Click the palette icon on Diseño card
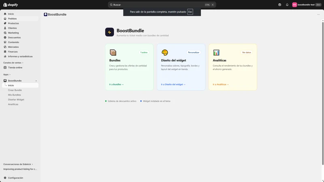Screen dimensions: 324x182 point(165,53)
